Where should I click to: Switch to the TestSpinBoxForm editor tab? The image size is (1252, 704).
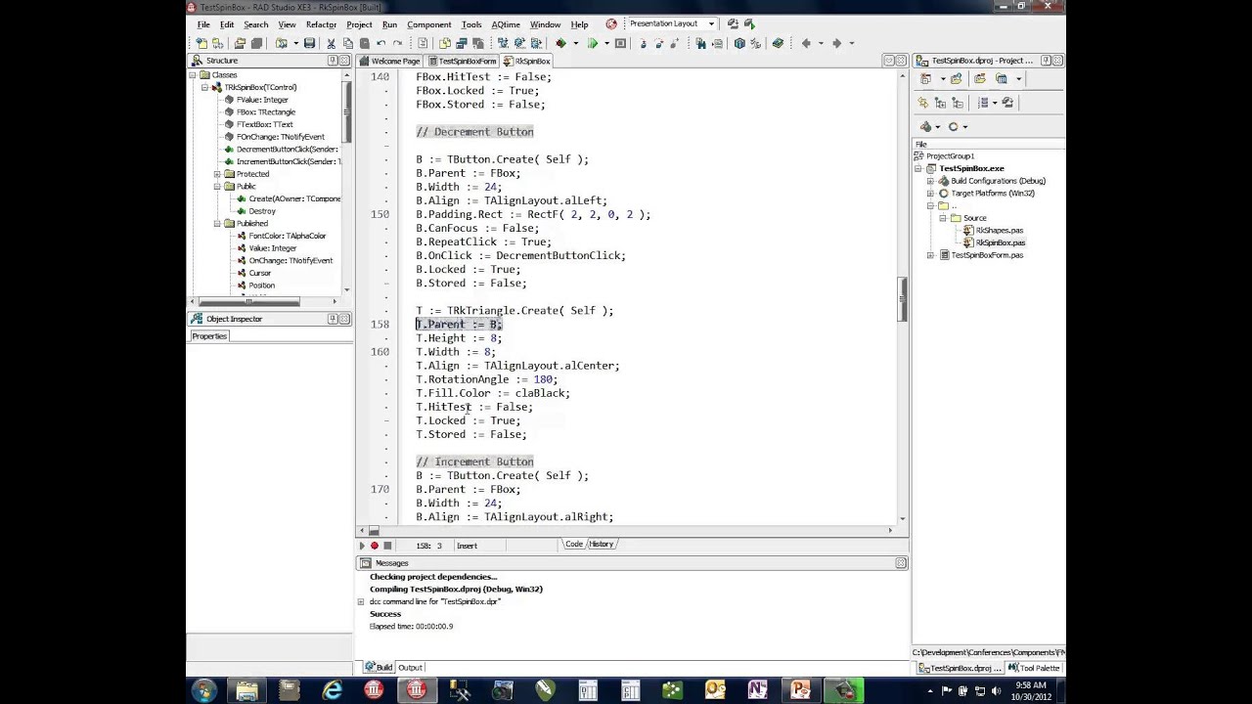pyautogui.click(x=462, y=61)
